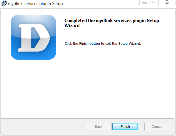Click the 'Click the Finish button' instruction text
The image size is (176, 136).
(x=103, y=43)
